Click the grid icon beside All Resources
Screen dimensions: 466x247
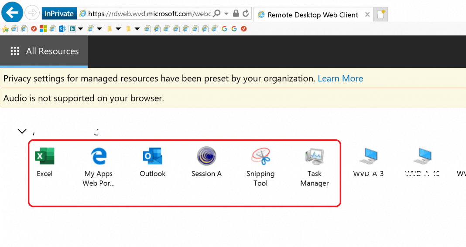[x=15, y=51]
